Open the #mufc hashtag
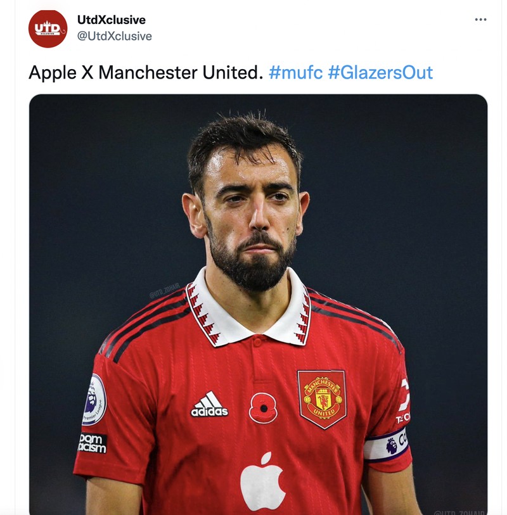This screenshot has height=515, width=507. 295,72
